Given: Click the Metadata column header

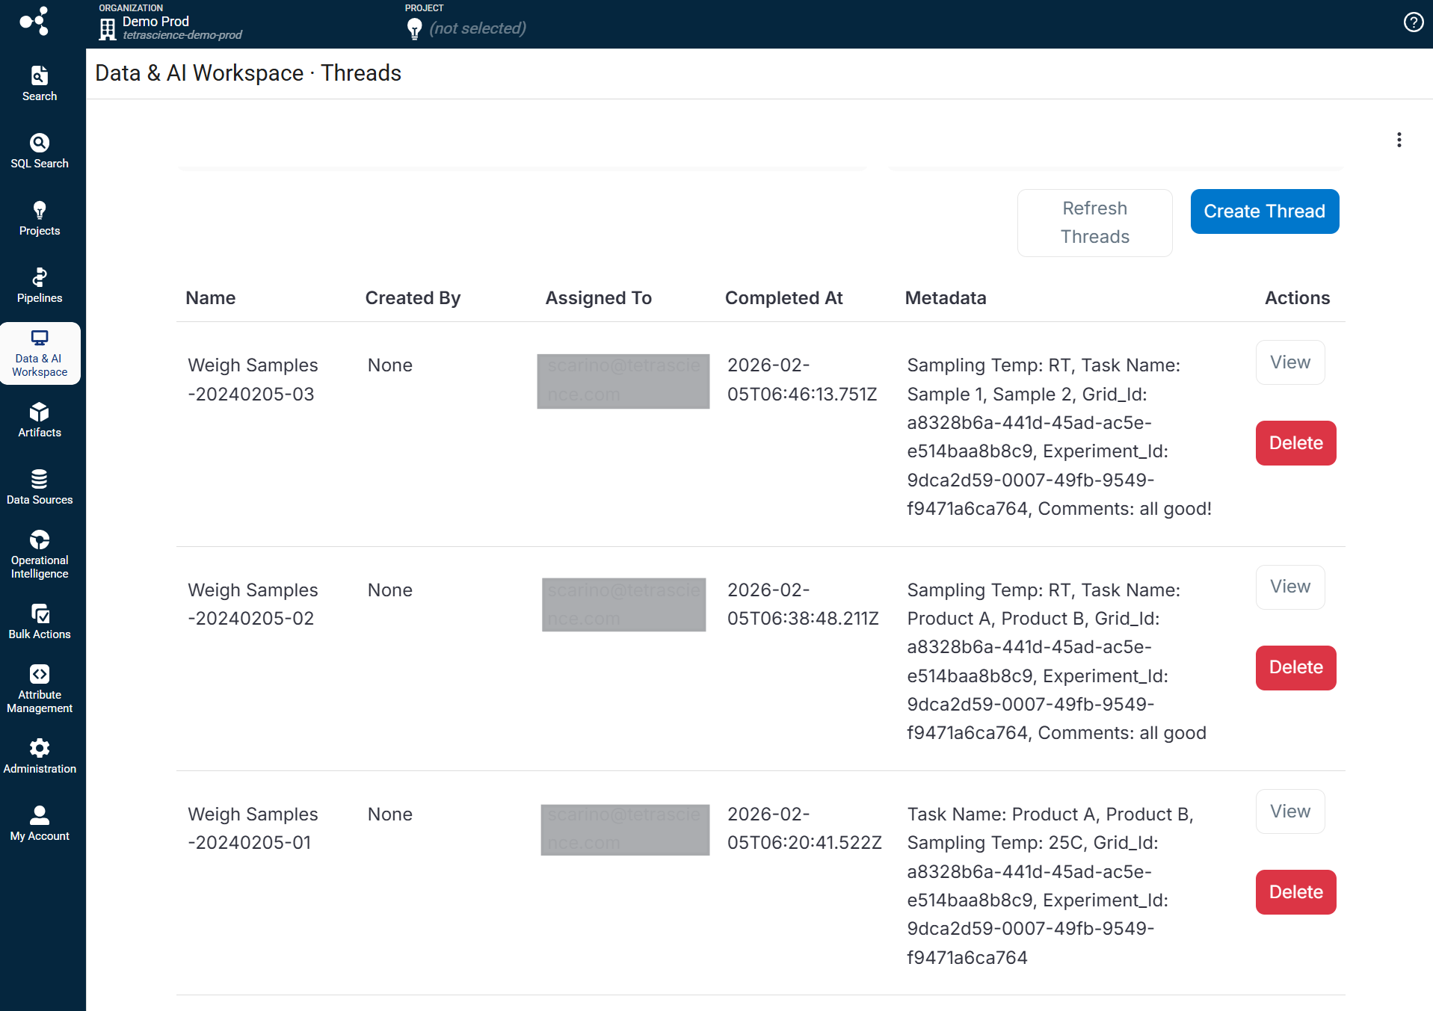Looking at the screenshot, I should pos(945,298).
